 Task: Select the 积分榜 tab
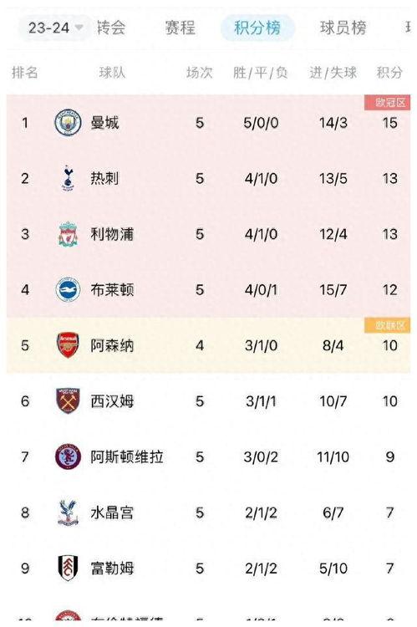point(257,28)
